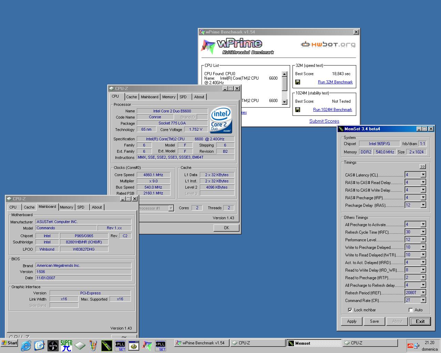Save the 32M score with the floppy icon
441x353 pixels.
point(298,82)
